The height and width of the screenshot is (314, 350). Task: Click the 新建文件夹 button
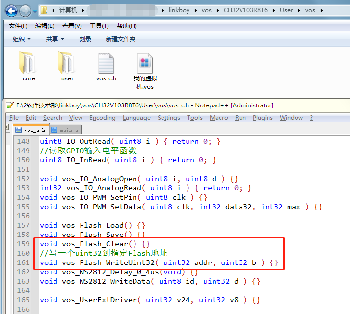121,39
